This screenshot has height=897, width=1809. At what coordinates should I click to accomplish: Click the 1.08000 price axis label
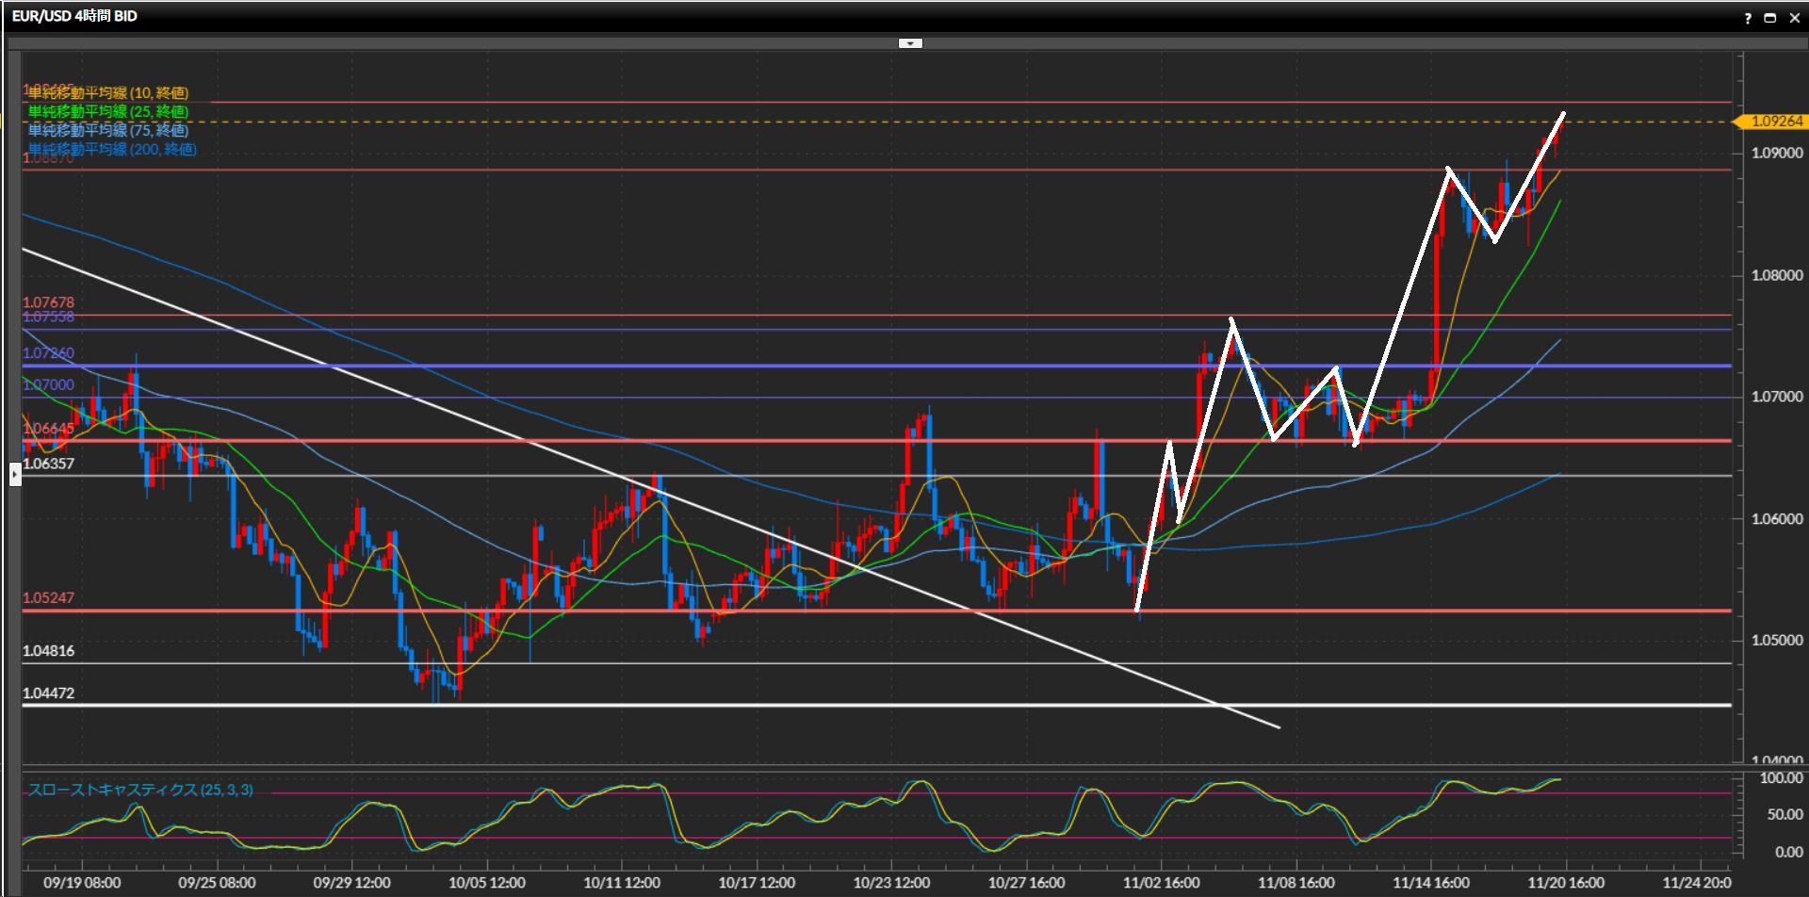[1776, 275]
